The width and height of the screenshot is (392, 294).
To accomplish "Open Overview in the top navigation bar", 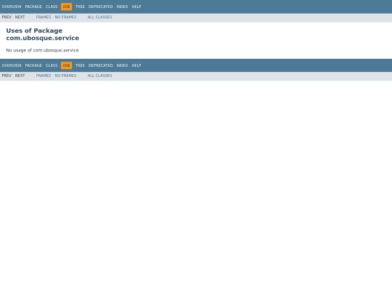I will click(x=12, y=7).
